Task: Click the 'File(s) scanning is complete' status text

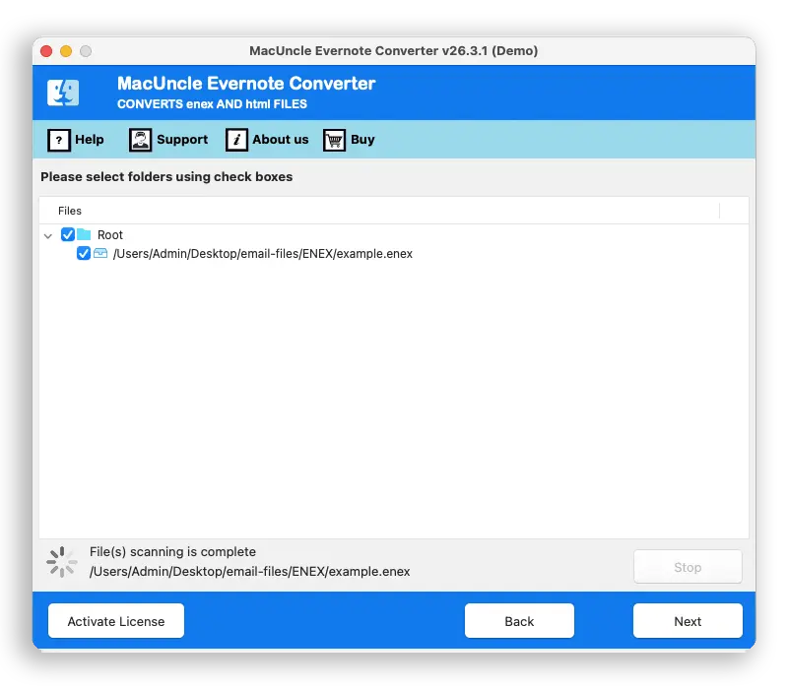Action: tap(173, 552)
